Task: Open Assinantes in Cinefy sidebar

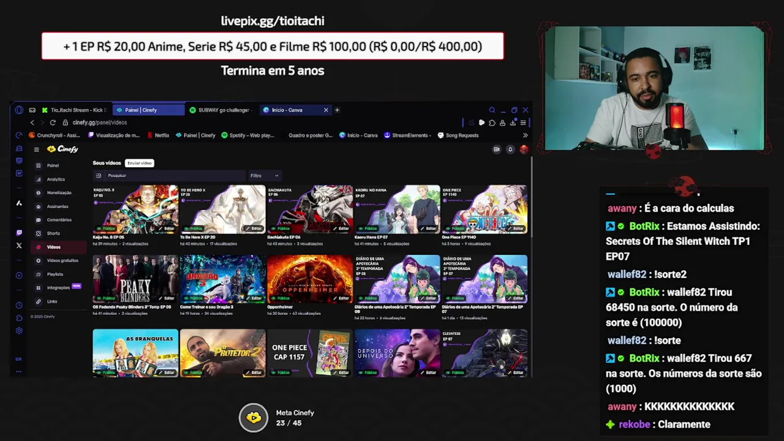Action: click(58, 206)
